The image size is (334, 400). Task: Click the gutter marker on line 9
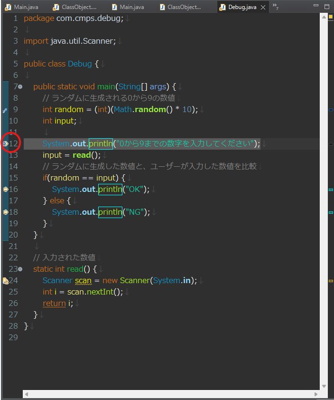[x=5, y=110]
